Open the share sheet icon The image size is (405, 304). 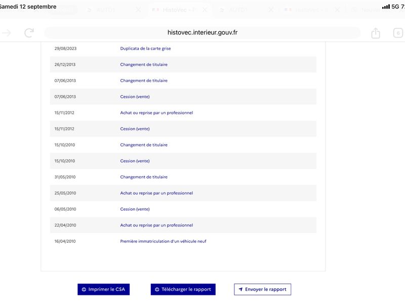click(x=376, y=33)
